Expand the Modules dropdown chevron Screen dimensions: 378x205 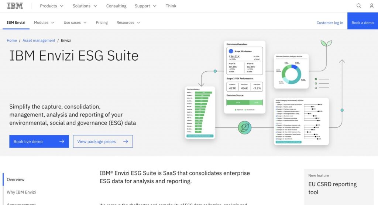[x=53, y=23]
